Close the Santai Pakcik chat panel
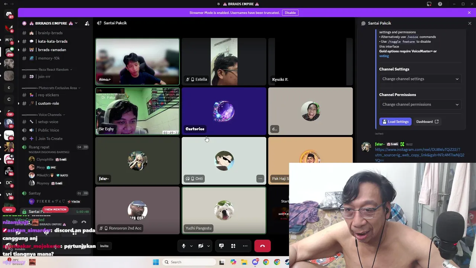 [469, 23]
